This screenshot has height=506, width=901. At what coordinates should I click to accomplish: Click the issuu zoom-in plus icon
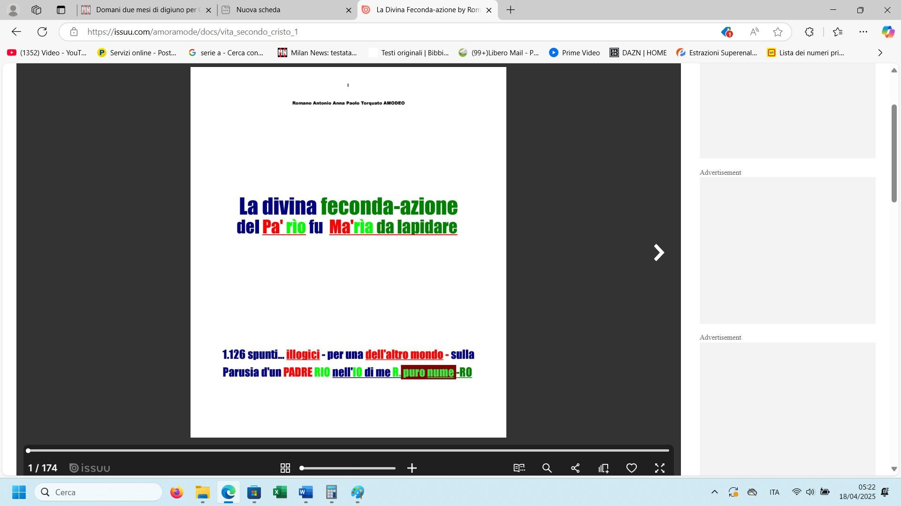[x=412, y=468]
